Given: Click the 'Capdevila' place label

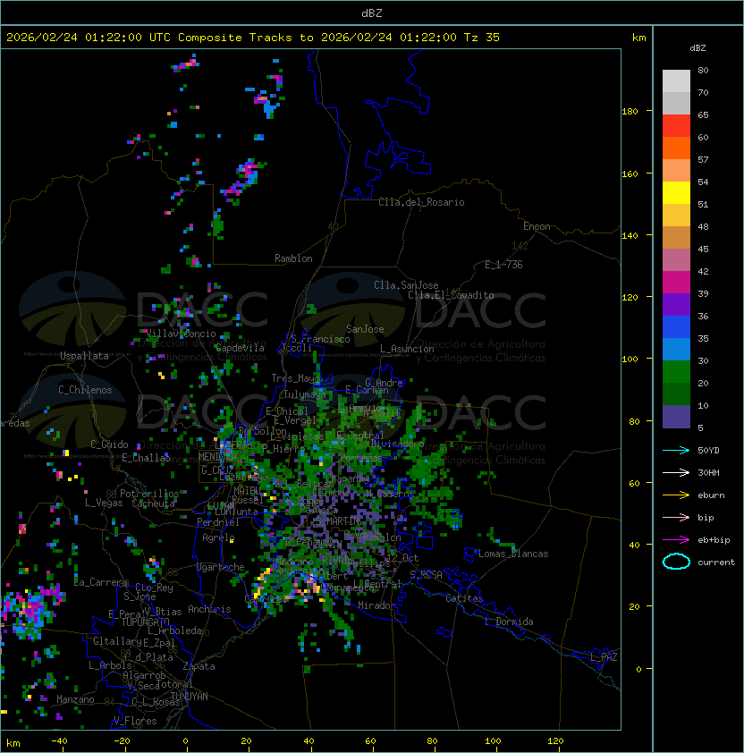Looking at the screenshot, I should click(x=240, y=348).
